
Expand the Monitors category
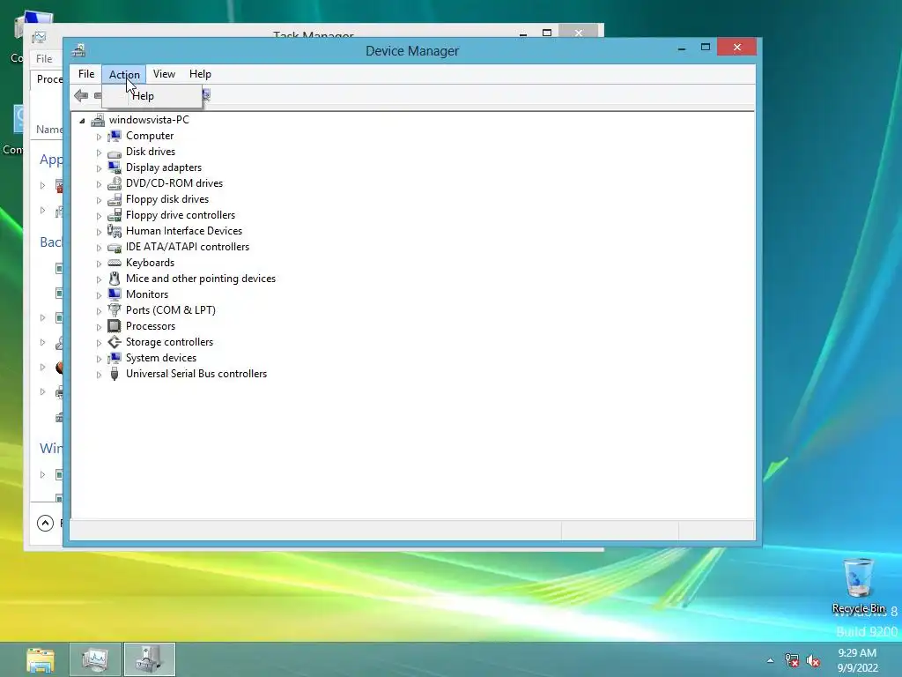[x=99, y=294]
